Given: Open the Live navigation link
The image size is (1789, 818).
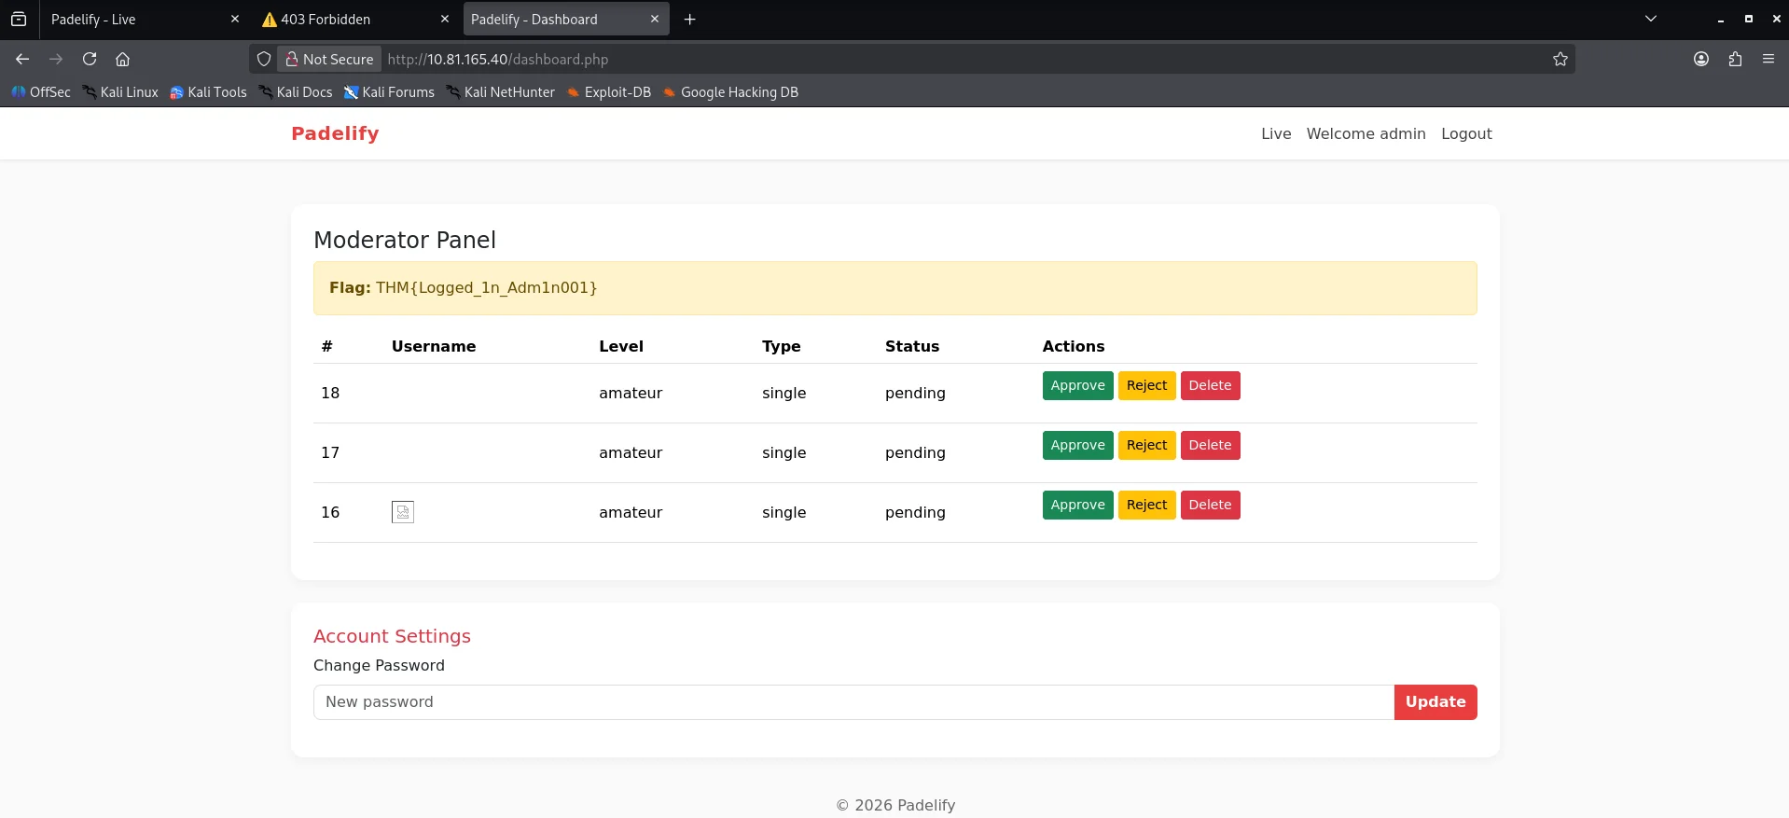Looking at the screenshot, I should 1276,133.
